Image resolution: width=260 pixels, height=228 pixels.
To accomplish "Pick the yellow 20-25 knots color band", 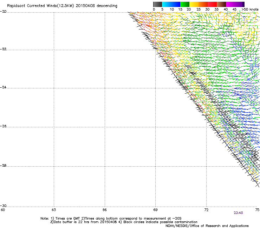I will tap(194, 4).
